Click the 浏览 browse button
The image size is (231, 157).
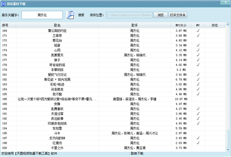tap(160, 15)
